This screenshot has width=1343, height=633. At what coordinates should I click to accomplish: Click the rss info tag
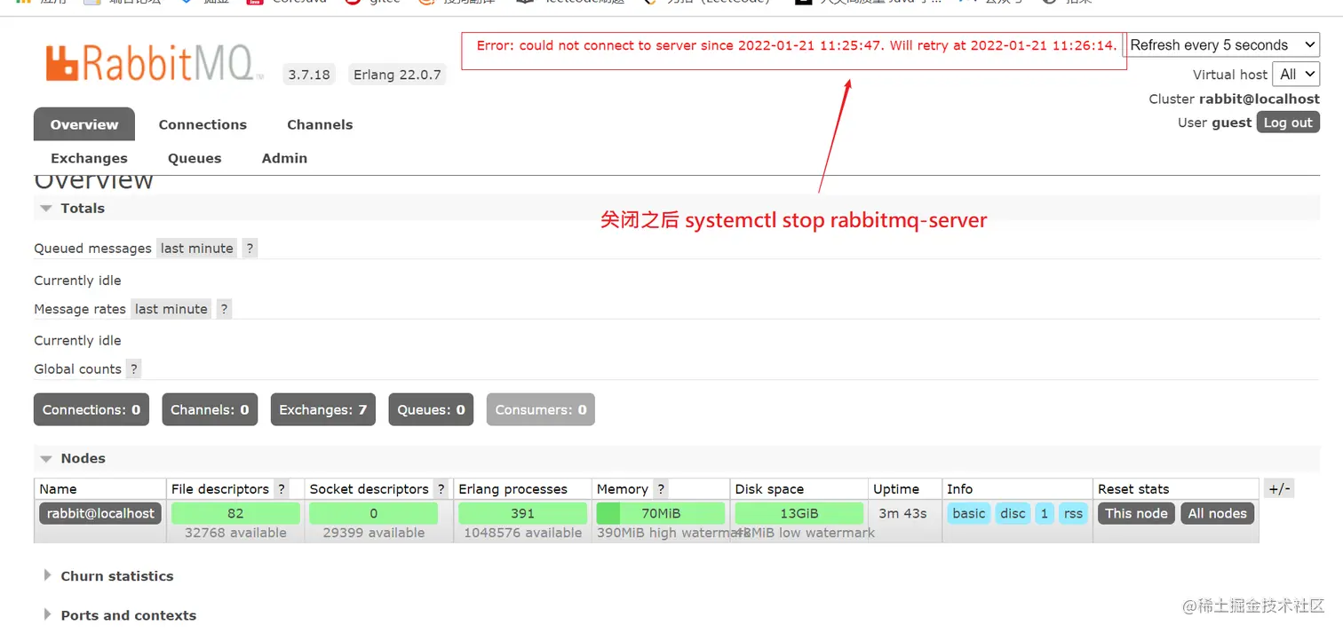[1073, 513]
